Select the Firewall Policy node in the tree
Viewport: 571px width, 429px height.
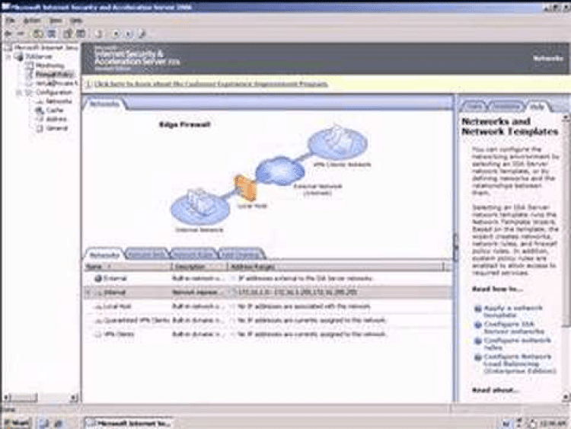(x=54, y=75)
